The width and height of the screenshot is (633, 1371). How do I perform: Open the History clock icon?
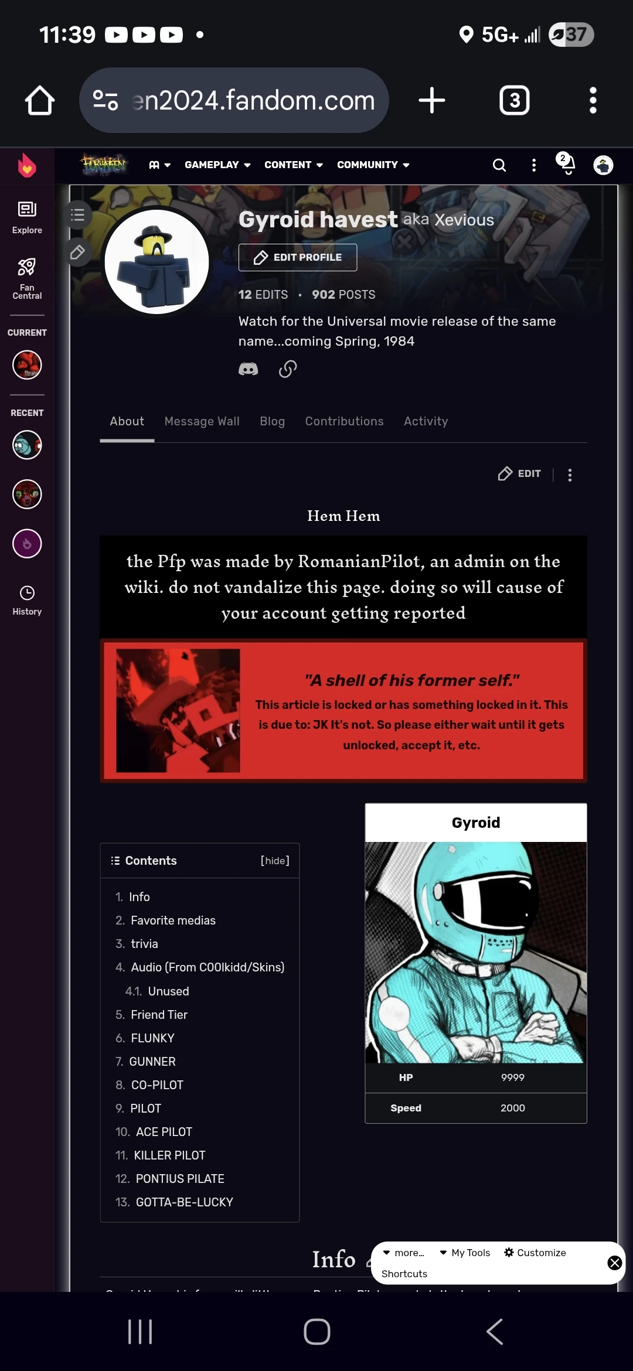(x=27, y=601)
